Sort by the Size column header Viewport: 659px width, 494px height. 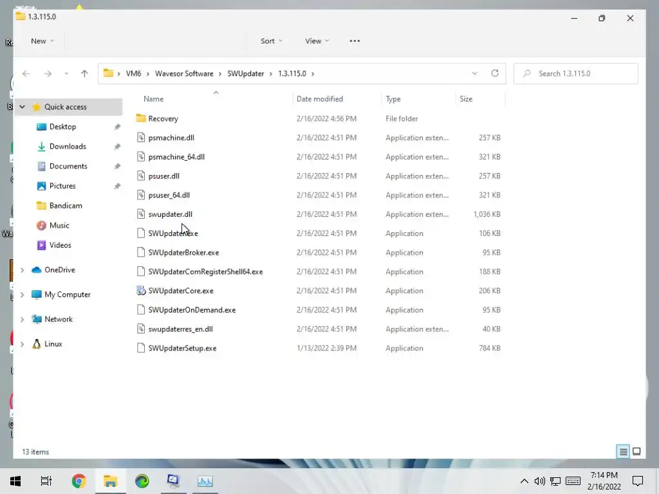click(x=466, y=98)
